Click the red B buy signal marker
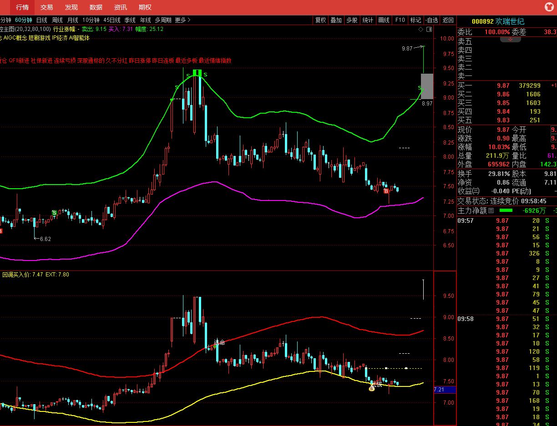Viewport: 557px width, 426px height. 386,191
